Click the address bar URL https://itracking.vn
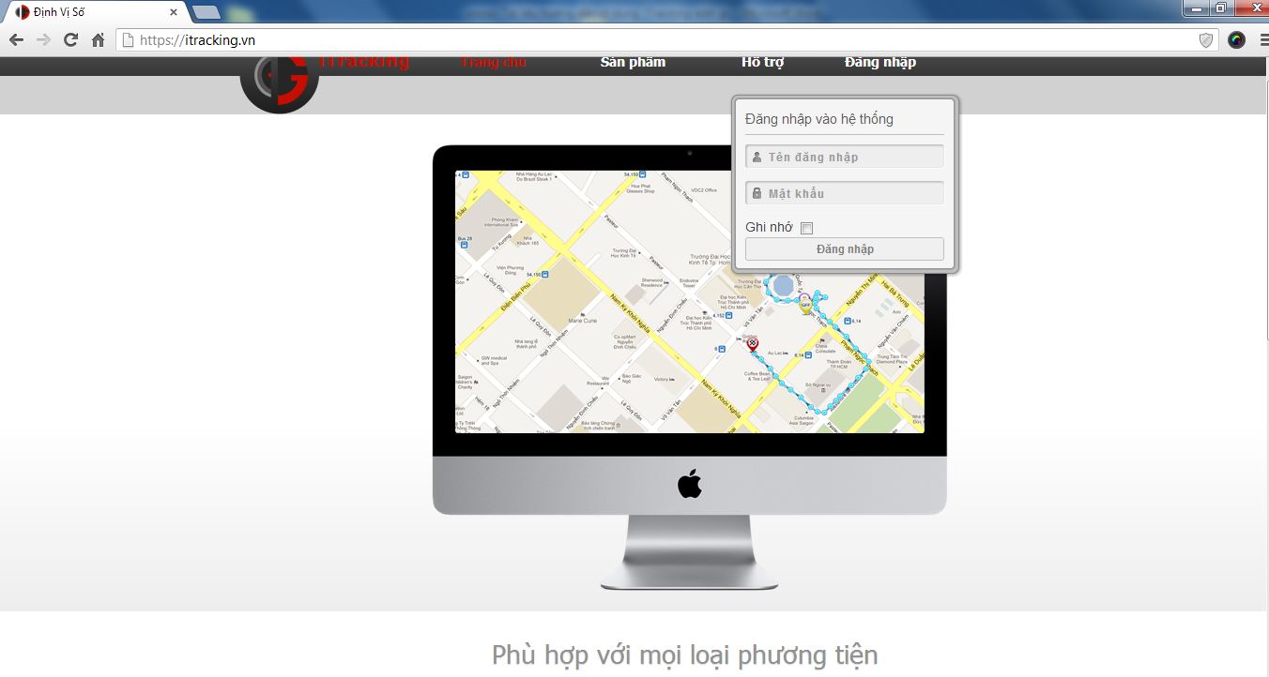 click(x=197, y=40)
